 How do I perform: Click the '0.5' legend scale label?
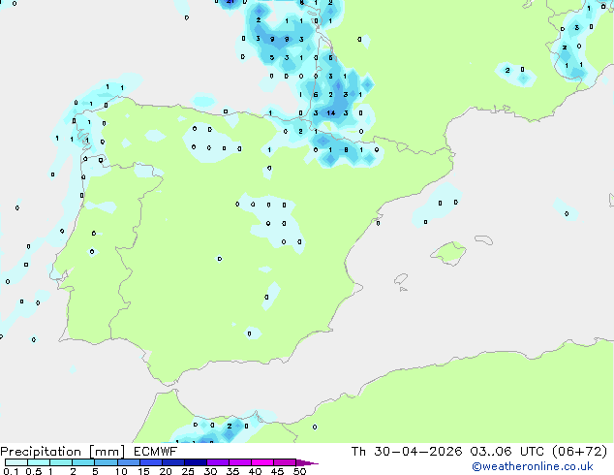tap(34, 471)
